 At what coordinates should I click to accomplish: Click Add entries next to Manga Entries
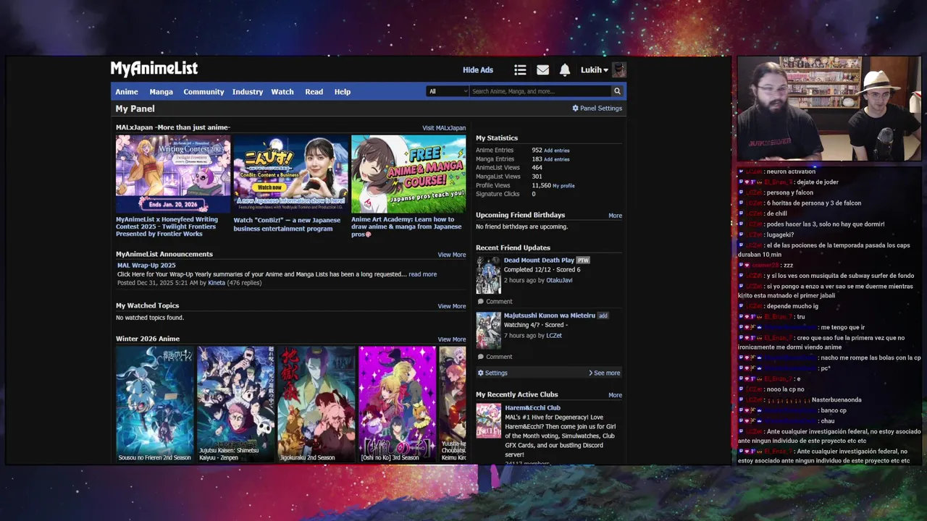point(557,159)
